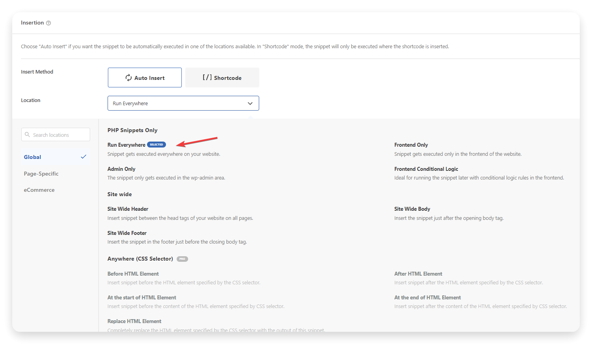Click text "The snippet only gets executed in the wp-admin area."

[x=166, y=178]
